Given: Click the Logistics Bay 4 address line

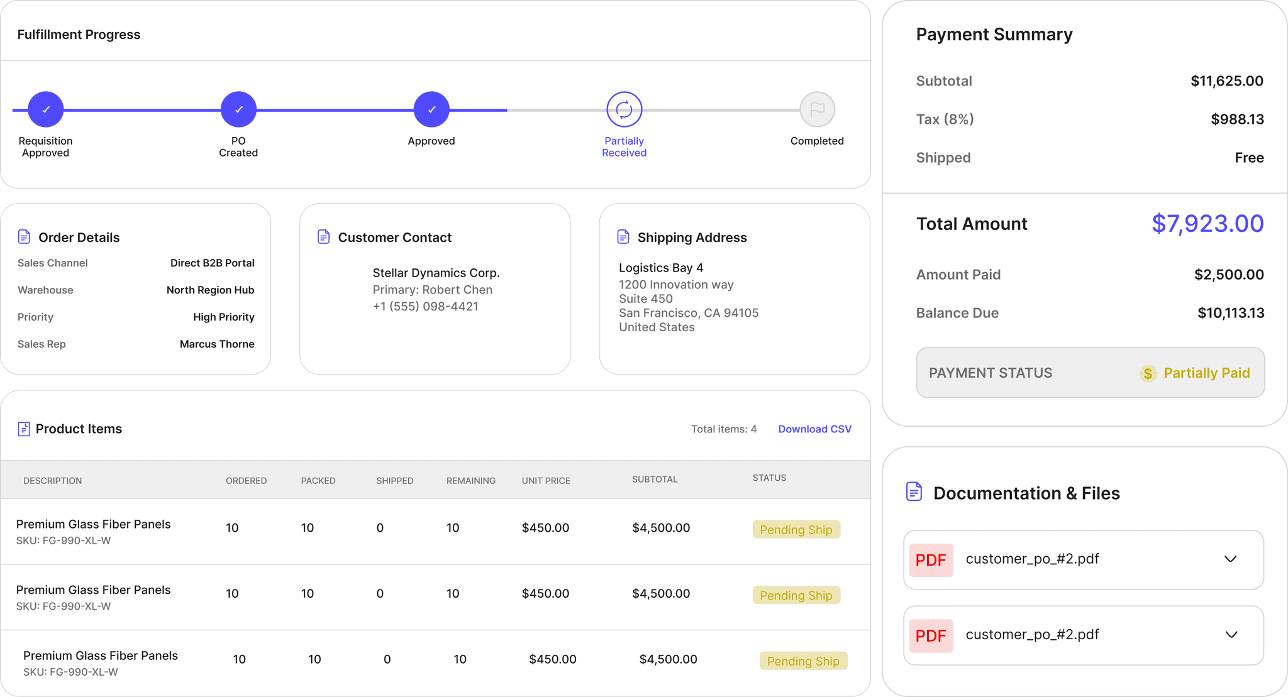Looking at the screenshot, I should (661, 268).
